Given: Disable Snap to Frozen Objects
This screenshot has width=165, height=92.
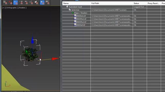Looking at the screenshot, I should coord(42,2).
